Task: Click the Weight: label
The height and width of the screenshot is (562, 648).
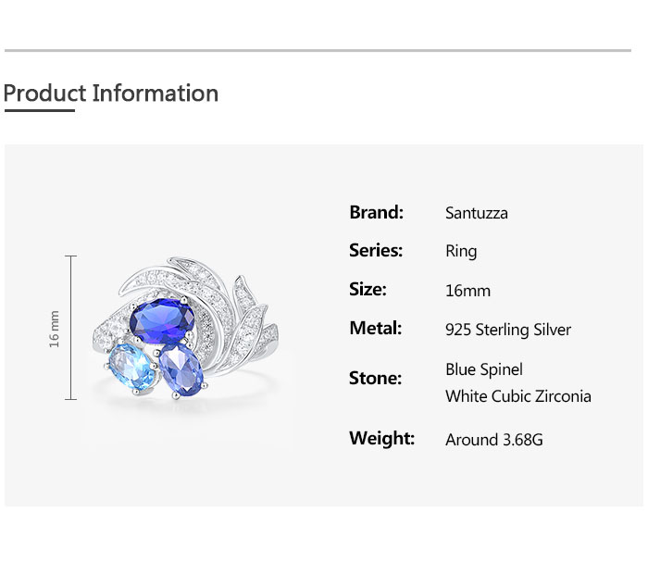Action: tap(381, 438)
